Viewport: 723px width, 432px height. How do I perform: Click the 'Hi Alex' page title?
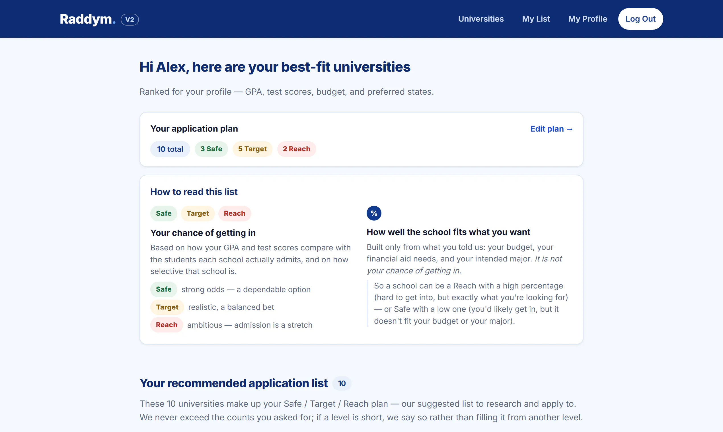click(x=275, y=67)
